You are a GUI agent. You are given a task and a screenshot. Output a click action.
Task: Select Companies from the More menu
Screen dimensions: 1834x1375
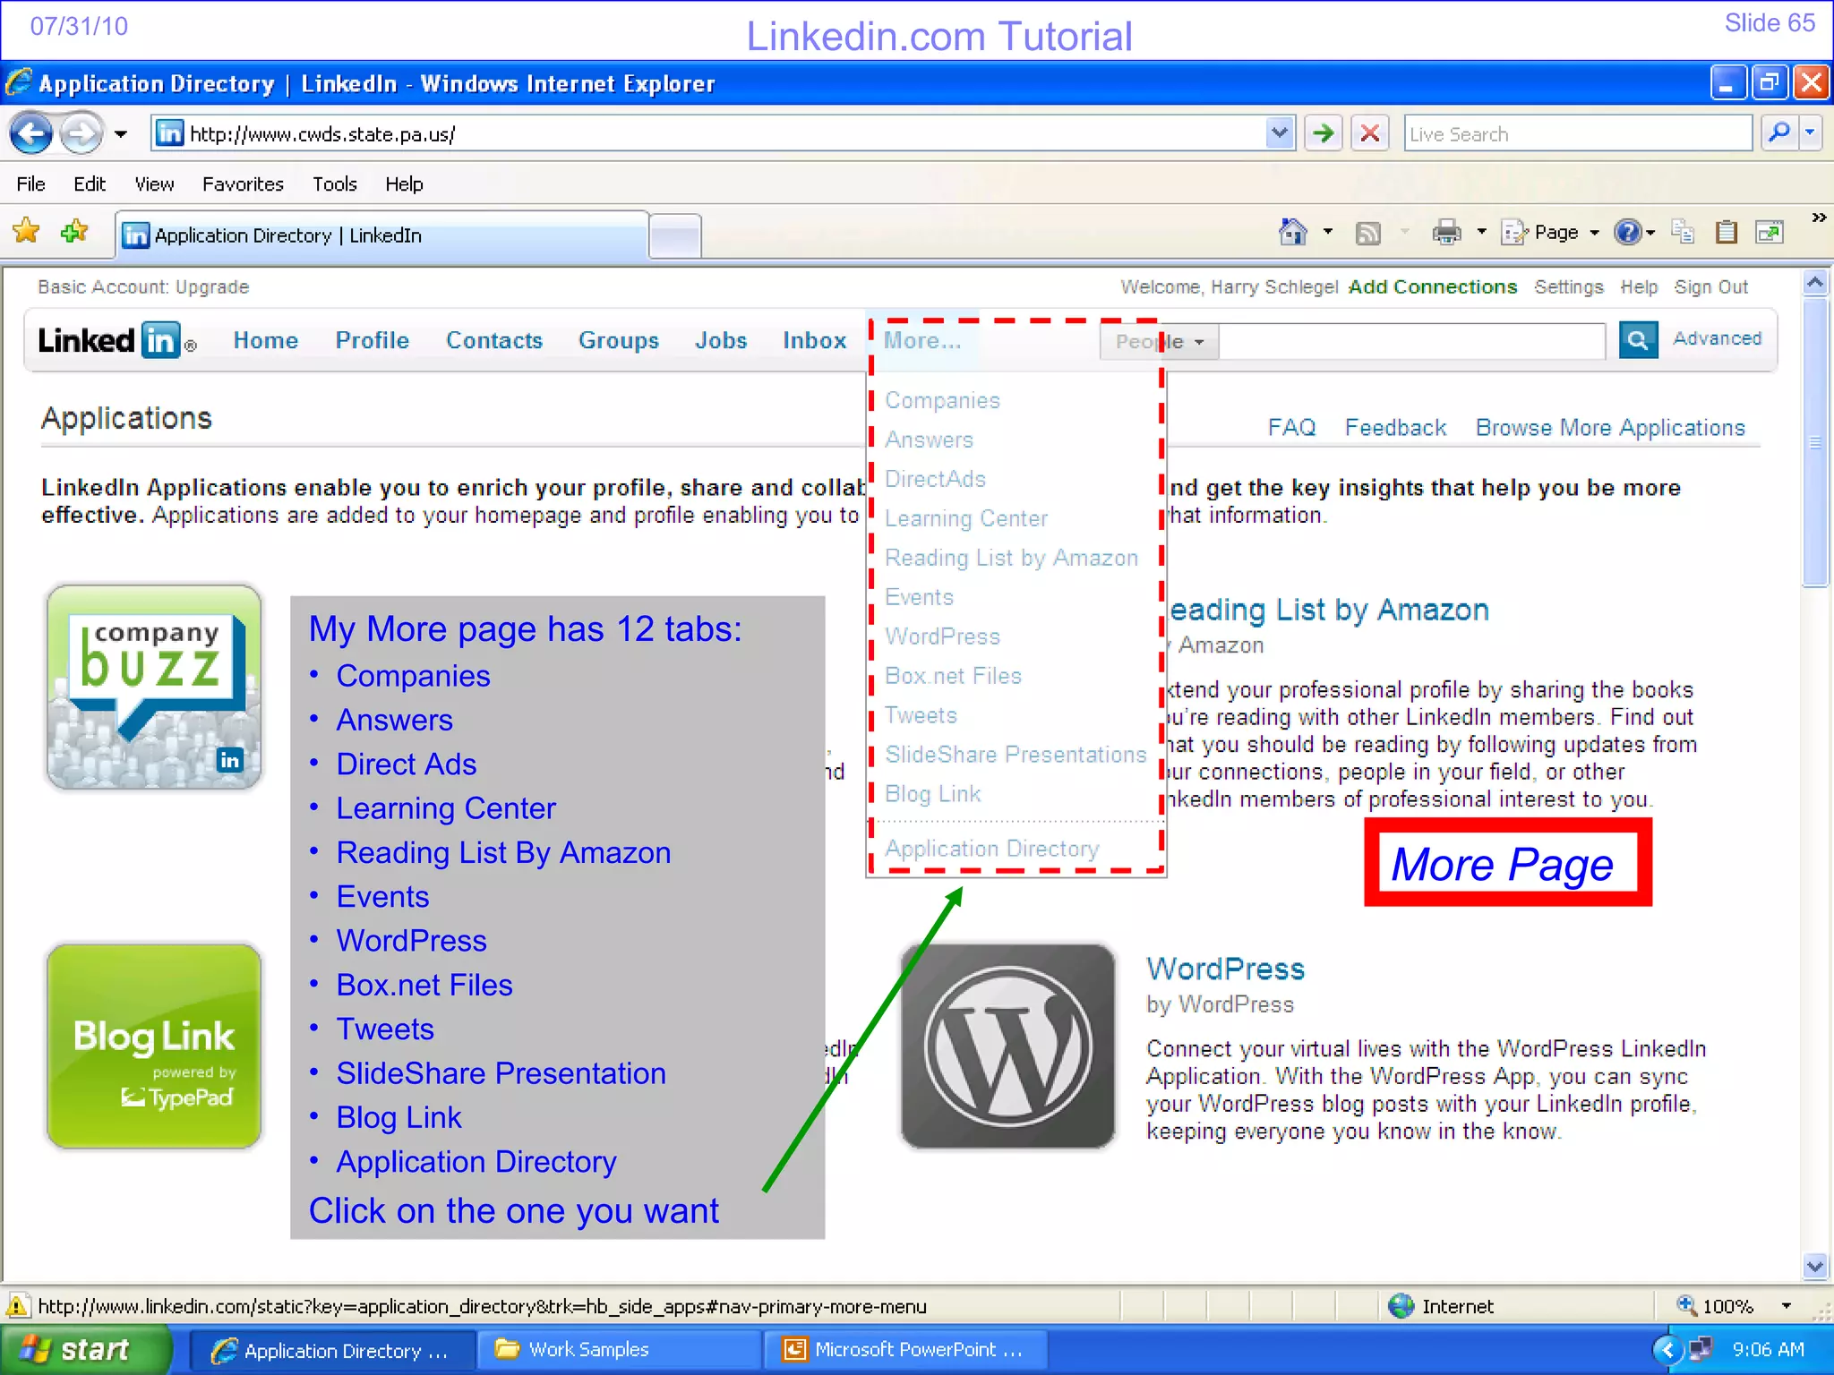point(942,400)
